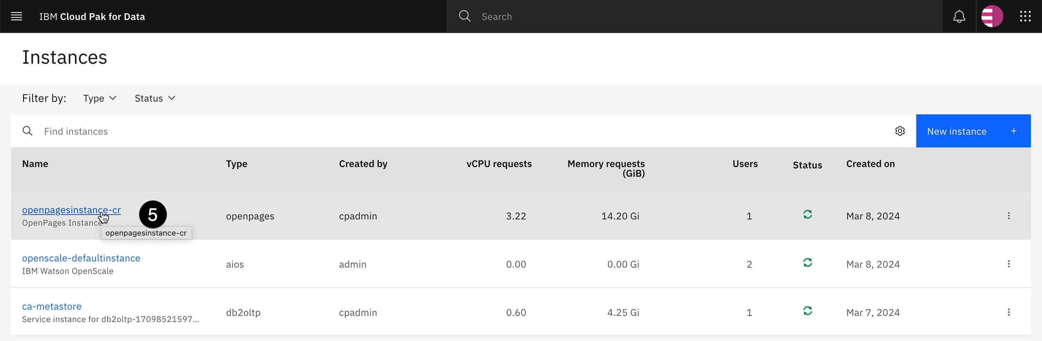Click the New instance button

[x=973, y=131]
